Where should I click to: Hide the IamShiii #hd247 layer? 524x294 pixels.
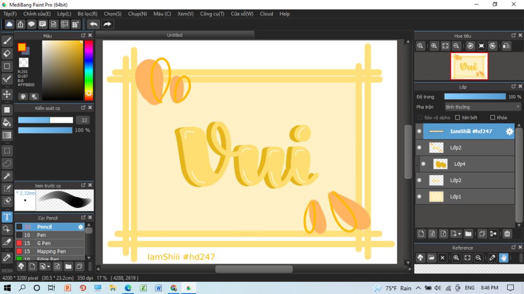coord(419,131)
